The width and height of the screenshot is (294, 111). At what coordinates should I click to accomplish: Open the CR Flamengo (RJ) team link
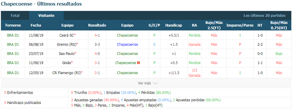[67, 73]
